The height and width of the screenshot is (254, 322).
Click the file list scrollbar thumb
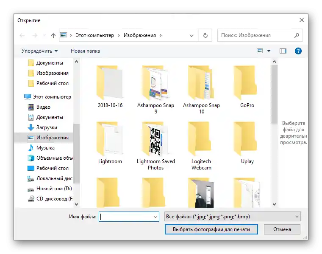pos(274,94)
